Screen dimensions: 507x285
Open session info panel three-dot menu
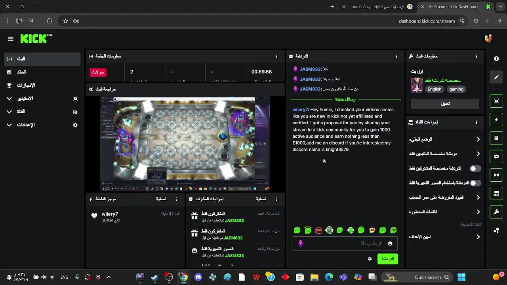point(276,56)
